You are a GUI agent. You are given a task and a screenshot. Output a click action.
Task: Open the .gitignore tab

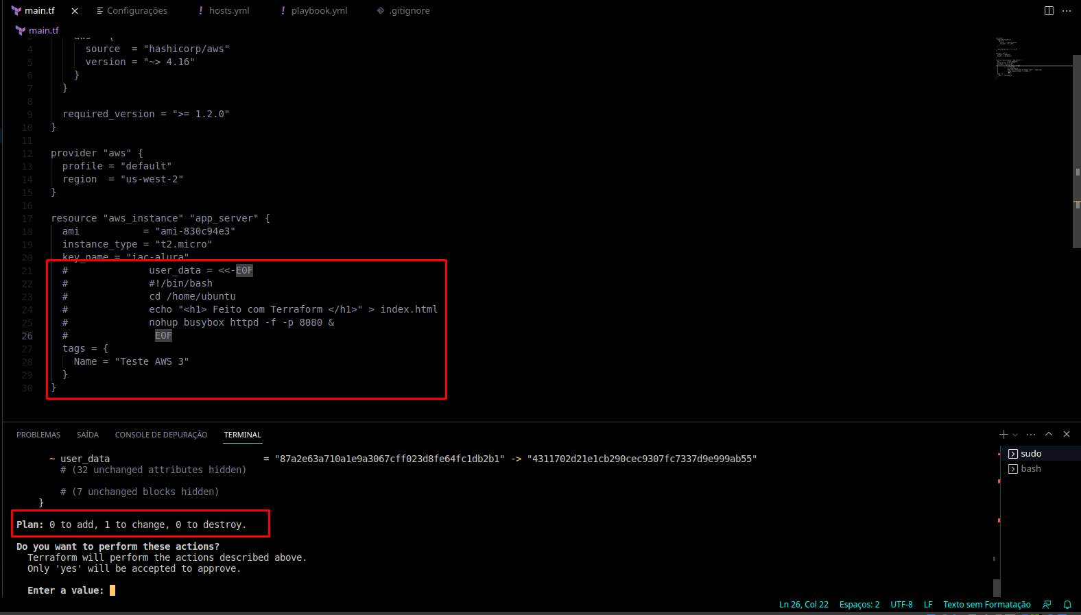tap(403, 11)
